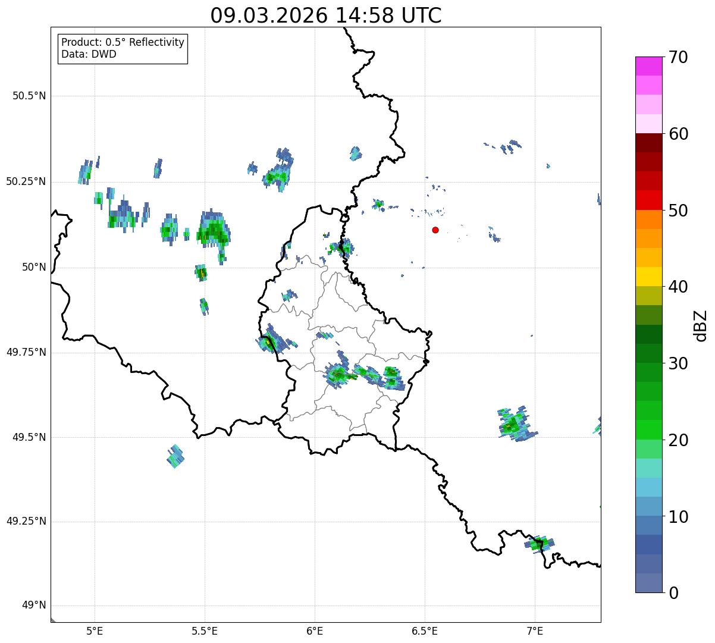715x643 pixels.
Task: Click the dBZ colorbar axis label
Action: coord(701,325)
